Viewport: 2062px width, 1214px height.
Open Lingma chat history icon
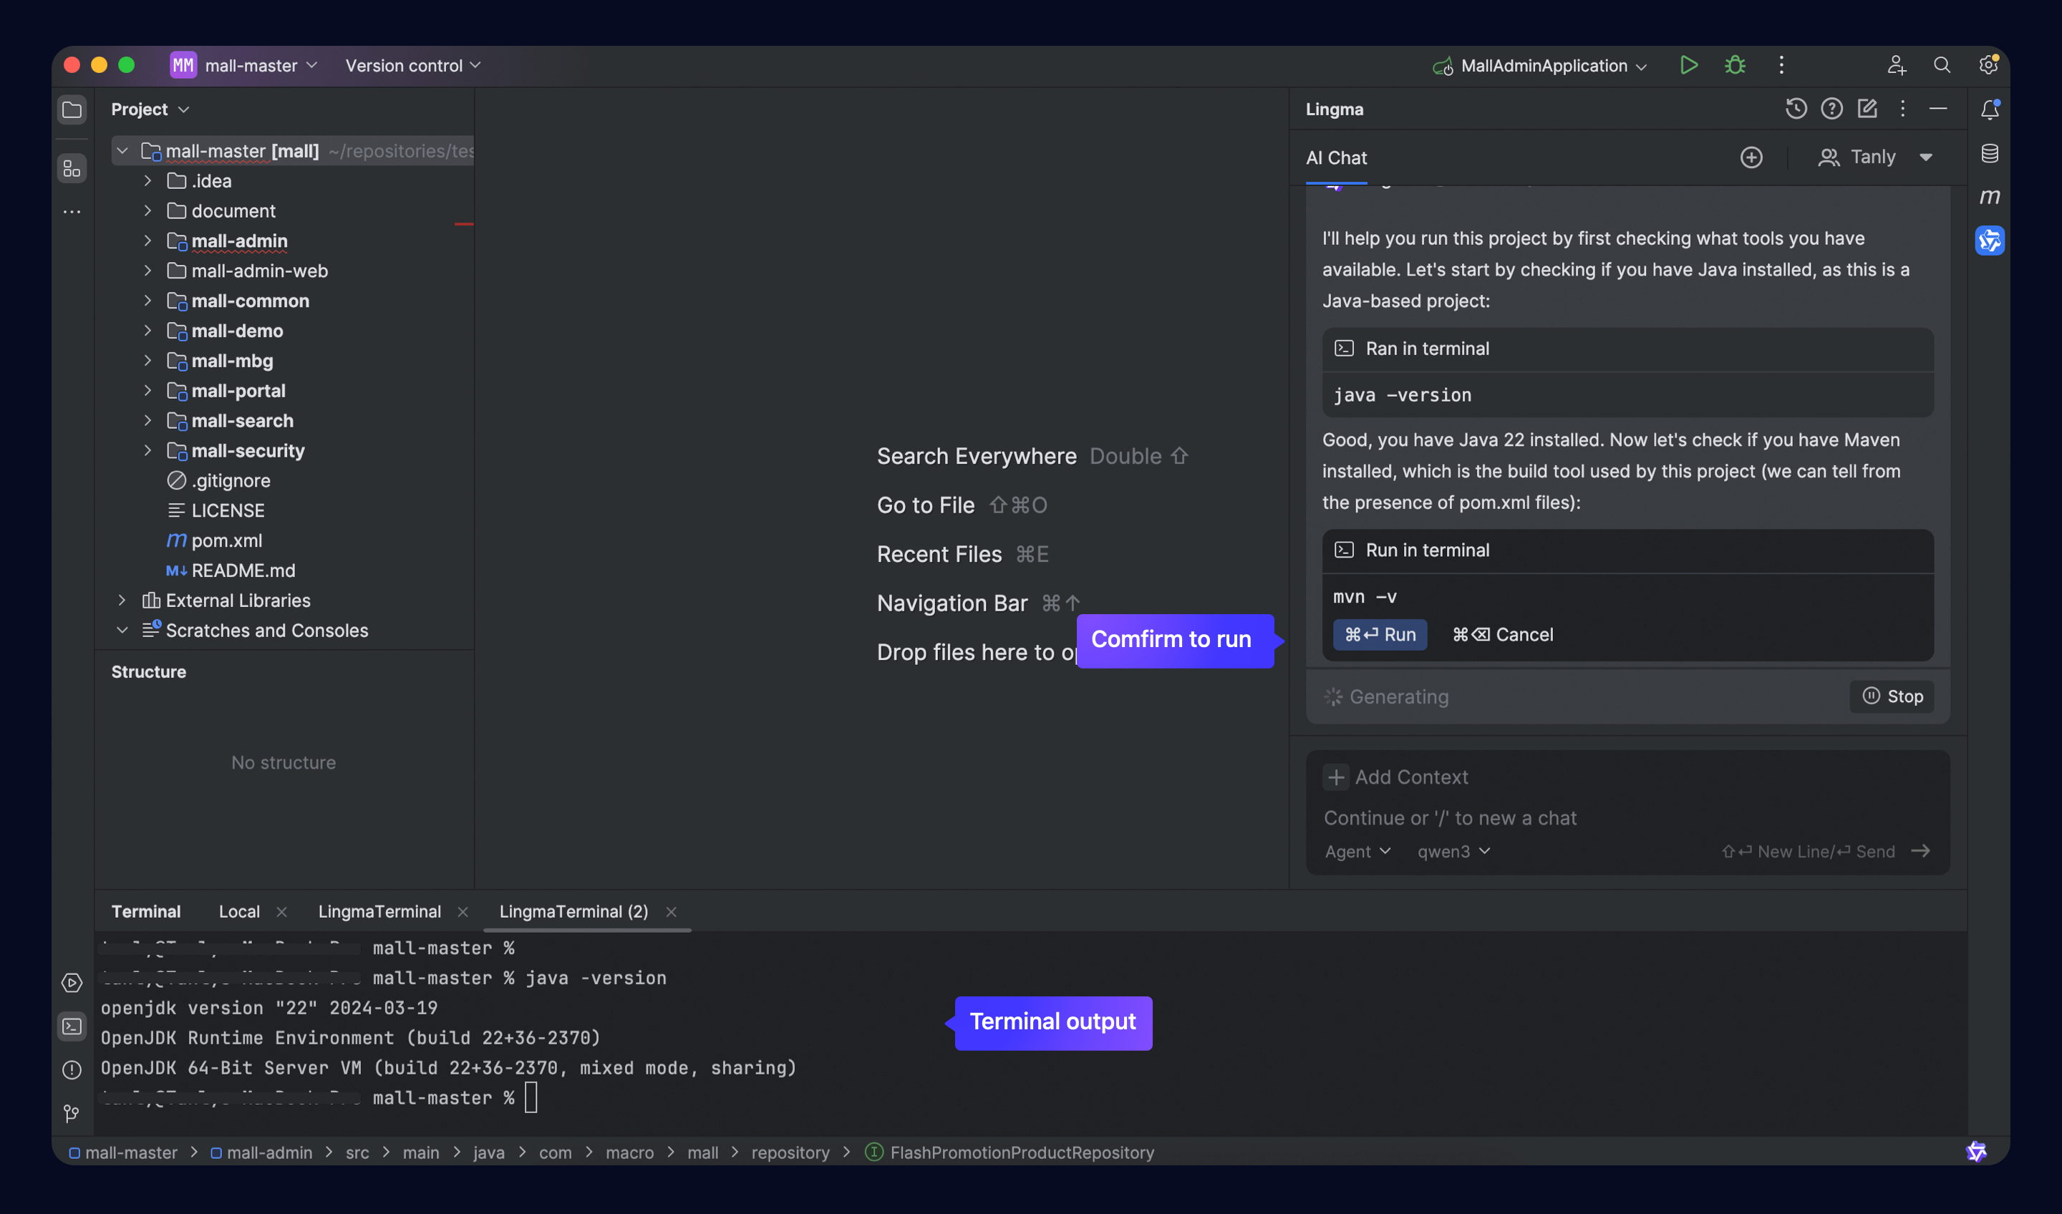point(1795,109)
